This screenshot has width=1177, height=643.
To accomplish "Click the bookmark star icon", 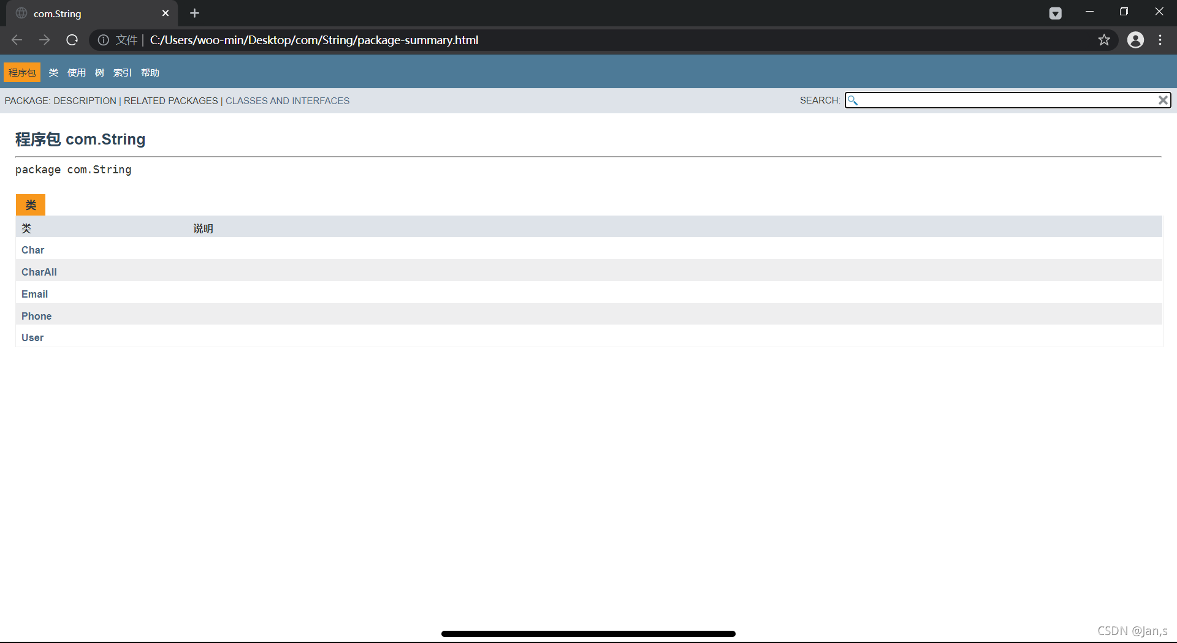I will (x=1104, y=40).
